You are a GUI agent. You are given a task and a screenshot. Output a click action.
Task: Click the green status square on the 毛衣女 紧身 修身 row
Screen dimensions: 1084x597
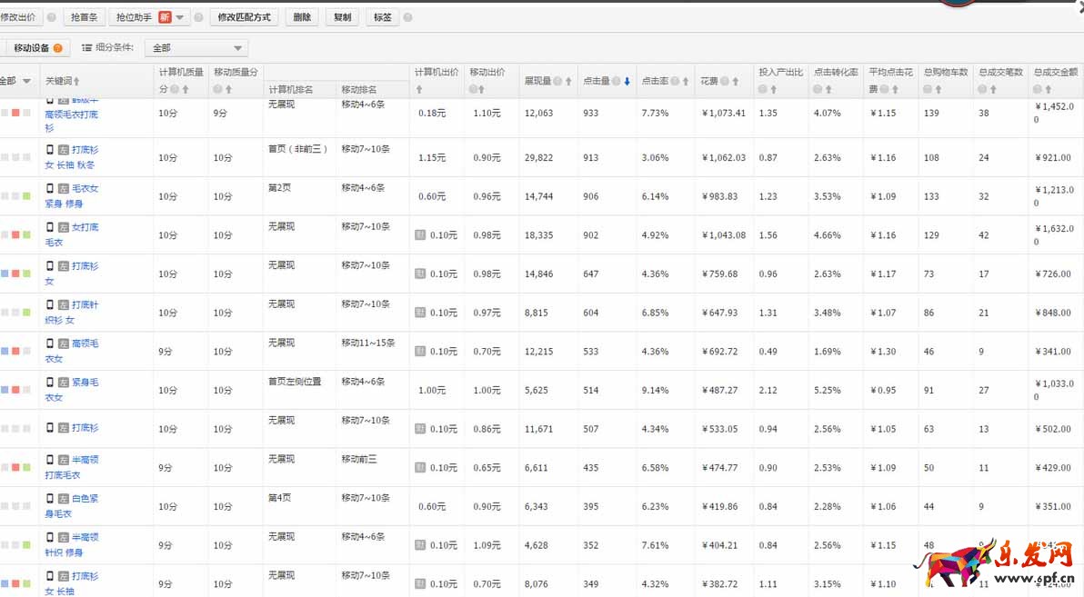point(25,195)
